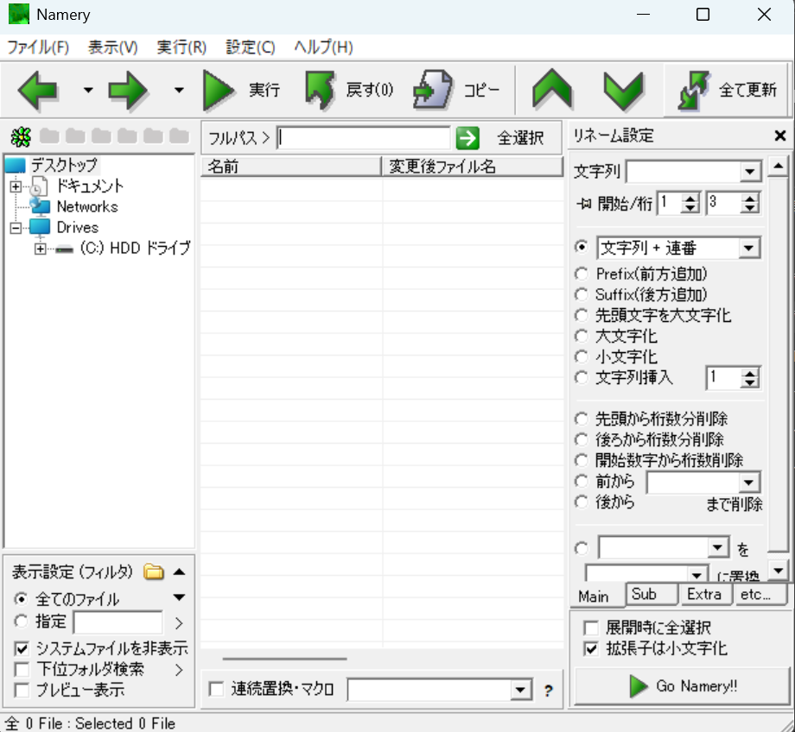Image resolution: width=795 pixels, height=732 pixels.
Task: Switch to the Extra tab
Action: [704, 595]
